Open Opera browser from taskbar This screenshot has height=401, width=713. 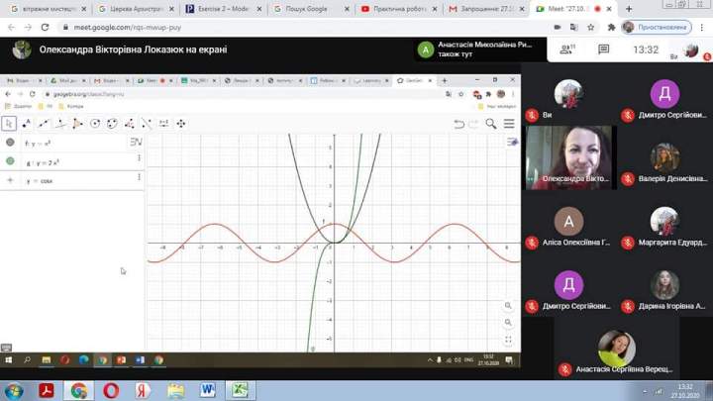pos(111,390)
